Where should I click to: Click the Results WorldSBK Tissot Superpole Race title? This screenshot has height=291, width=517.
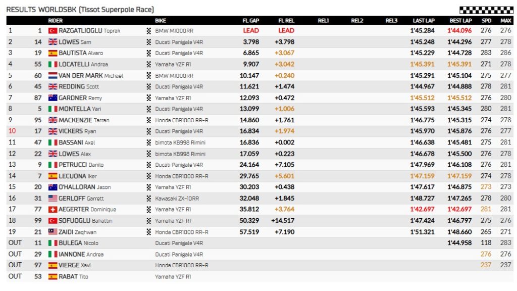80,10
